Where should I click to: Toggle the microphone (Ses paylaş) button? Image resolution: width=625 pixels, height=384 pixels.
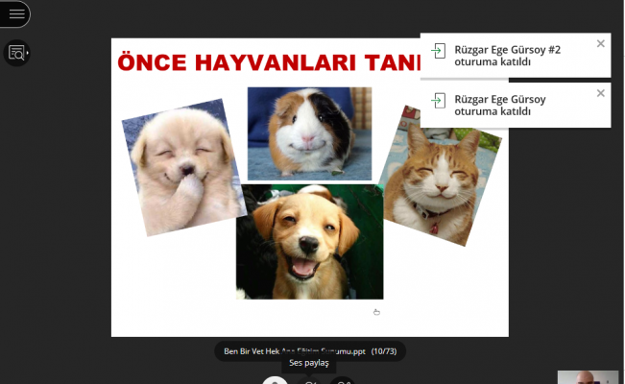(x=276, y=381)
